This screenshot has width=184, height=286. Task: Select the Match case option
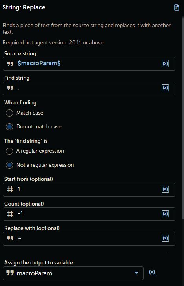point(9,113)
